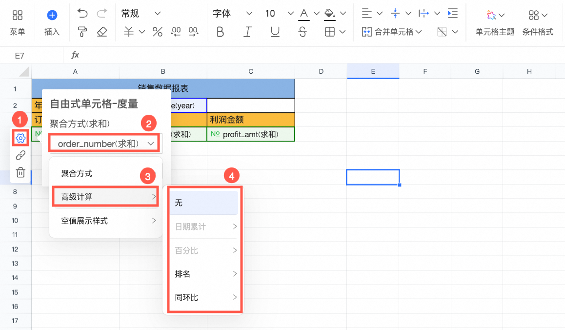Toggle bold formatting
Viewport: 565px width, 330px height.
coord(220,32)
